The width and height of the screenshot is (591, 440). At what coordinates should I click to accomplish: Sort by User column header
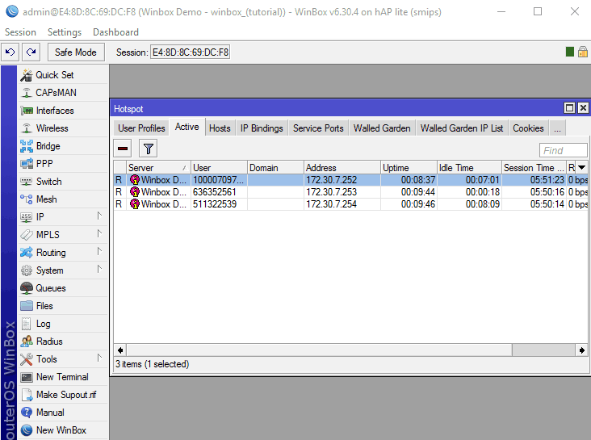click(x=219, y=167)
